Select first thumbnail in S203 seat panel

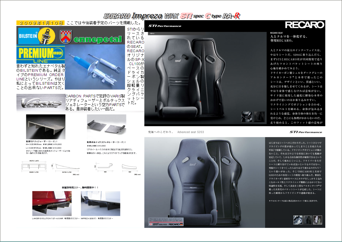[x=298, y=220]
